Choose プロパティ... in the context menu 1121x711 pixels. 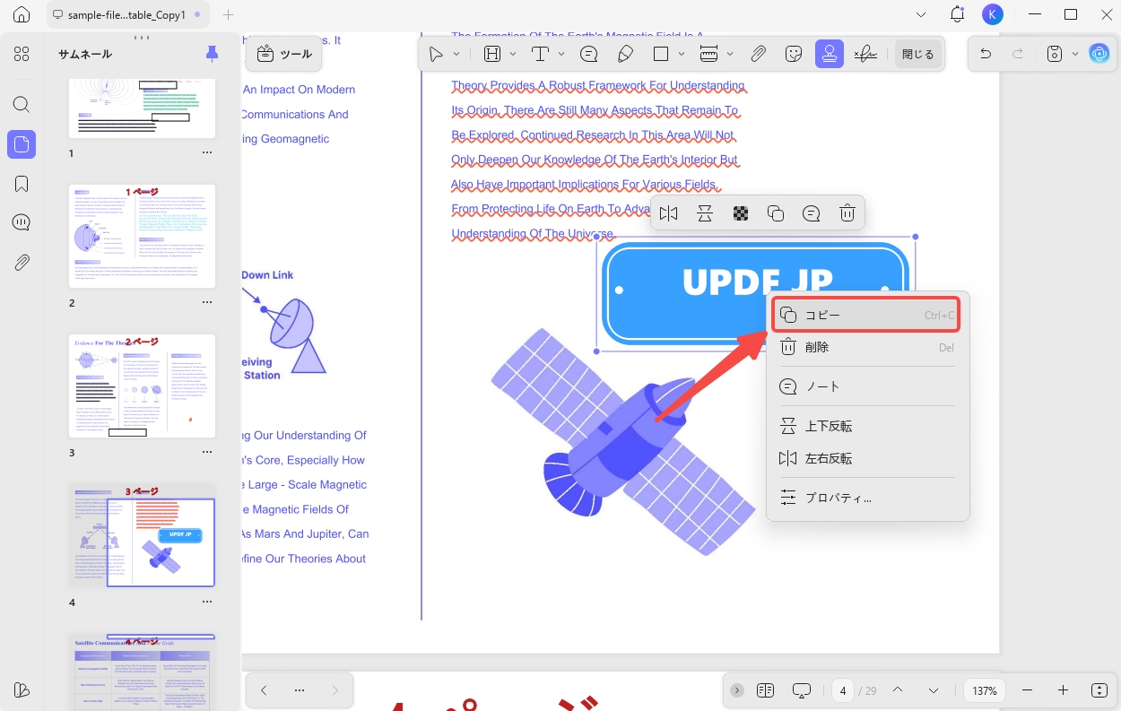tap(867, 498)
